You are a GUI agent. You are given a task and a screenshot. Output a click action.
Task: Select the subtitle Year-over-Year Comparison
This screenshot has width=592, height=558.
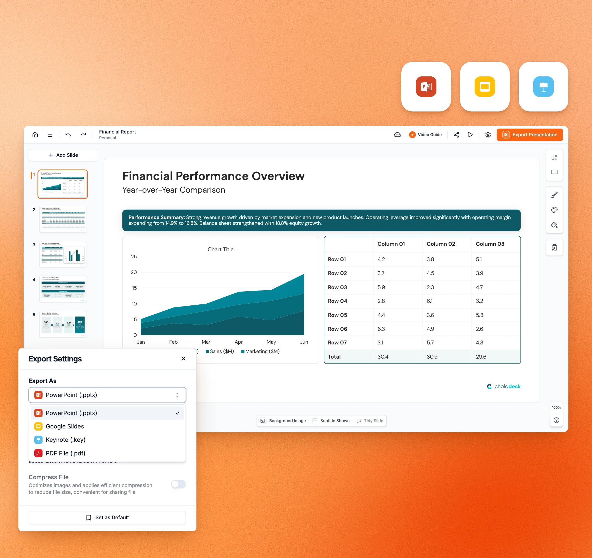174,190
